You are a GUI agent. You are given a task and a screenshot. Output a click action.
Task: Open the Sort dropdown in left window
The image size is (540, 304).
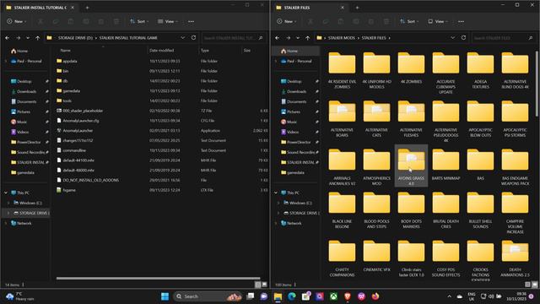139,21
